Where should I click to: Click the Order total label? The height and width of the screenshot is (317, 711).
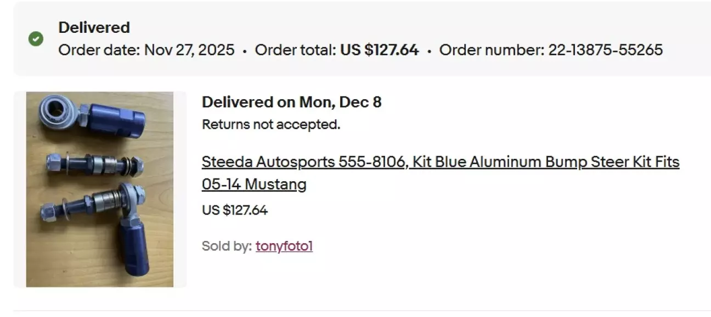tap(296, 50)
